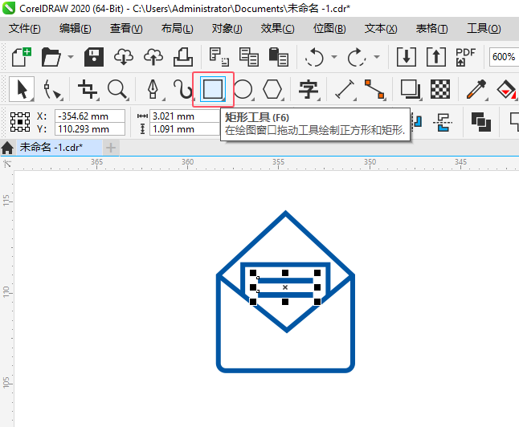519x427 pixels.
Task: Open the 效果(C) menu
Action: [x=277, y=28]
